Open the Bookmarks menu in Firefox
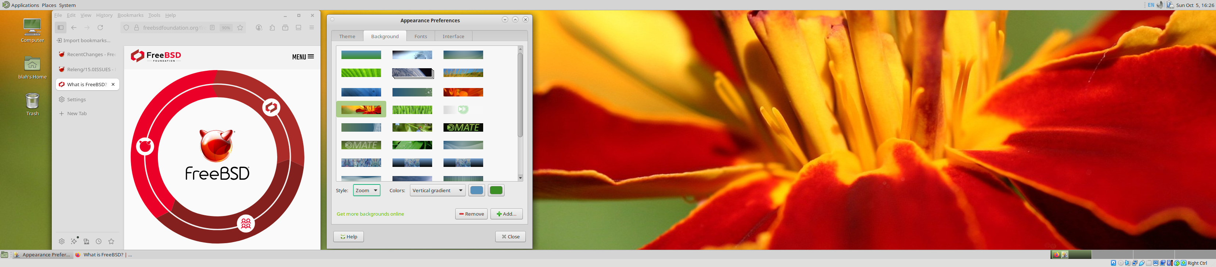1216x267 pixels. [x=130, y=15]
